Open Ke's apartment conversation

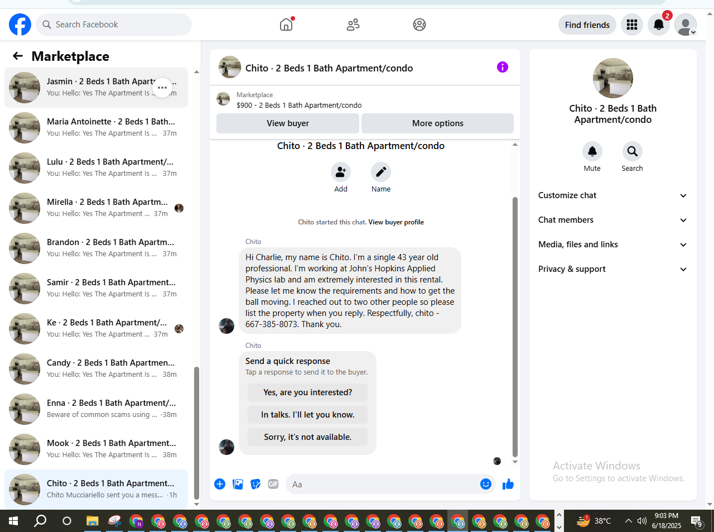tap(96, 329)
